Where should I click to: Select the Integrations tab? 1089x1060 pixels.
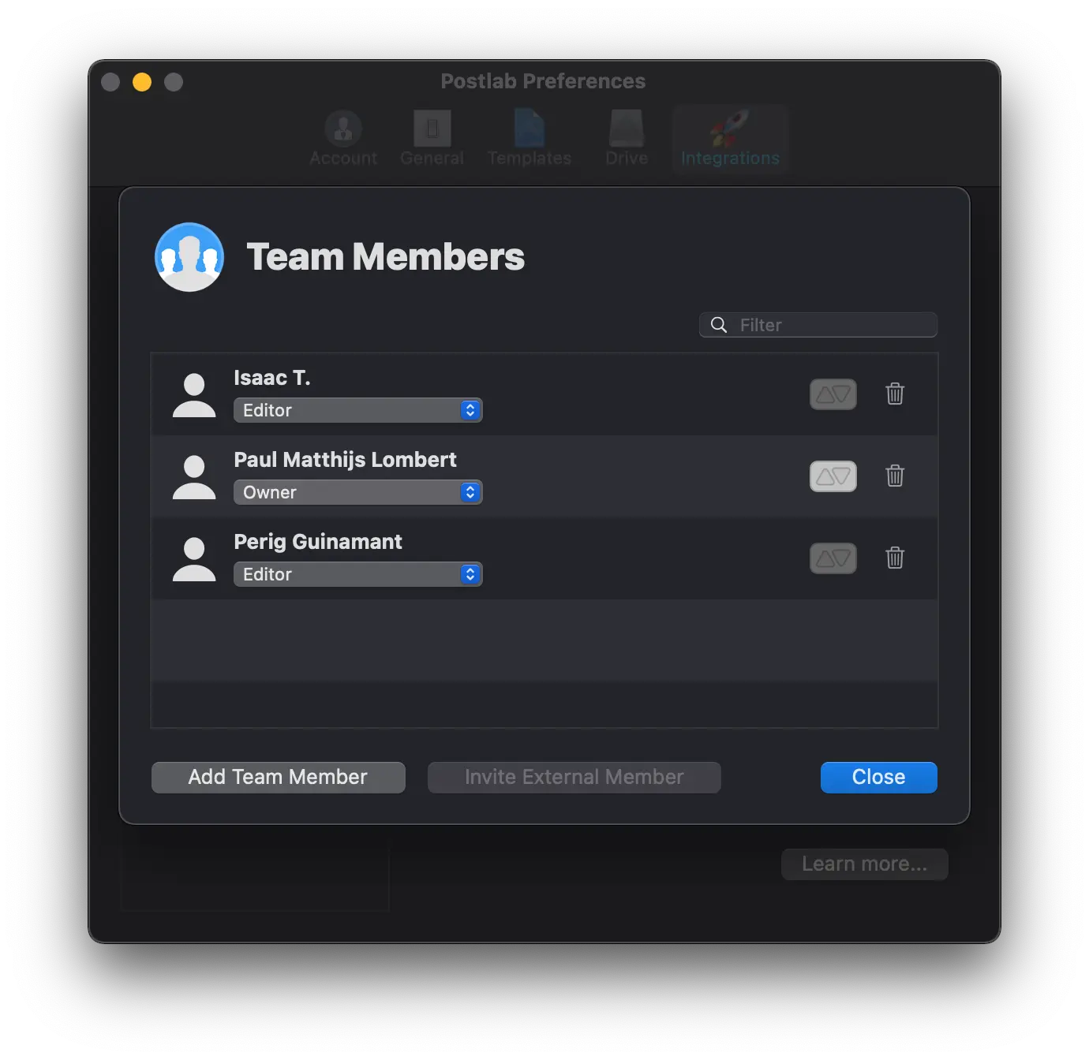730,139
